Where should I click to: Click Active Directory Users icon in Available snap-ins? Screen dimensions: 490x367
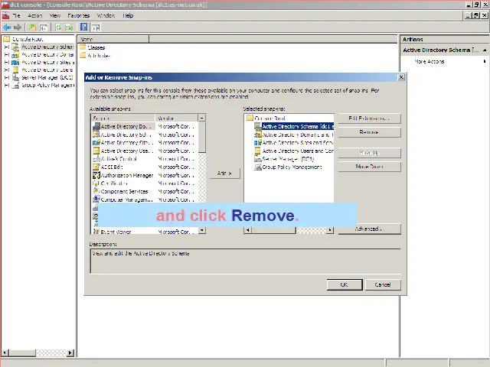[x=96, y=151]
